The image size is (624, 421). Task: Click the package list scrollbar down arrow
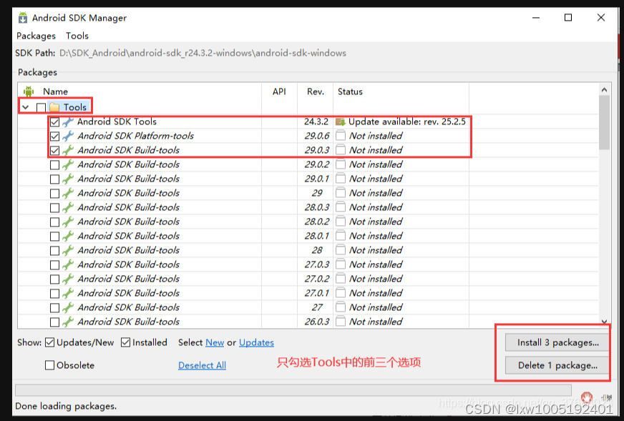[x=604, y=322]
